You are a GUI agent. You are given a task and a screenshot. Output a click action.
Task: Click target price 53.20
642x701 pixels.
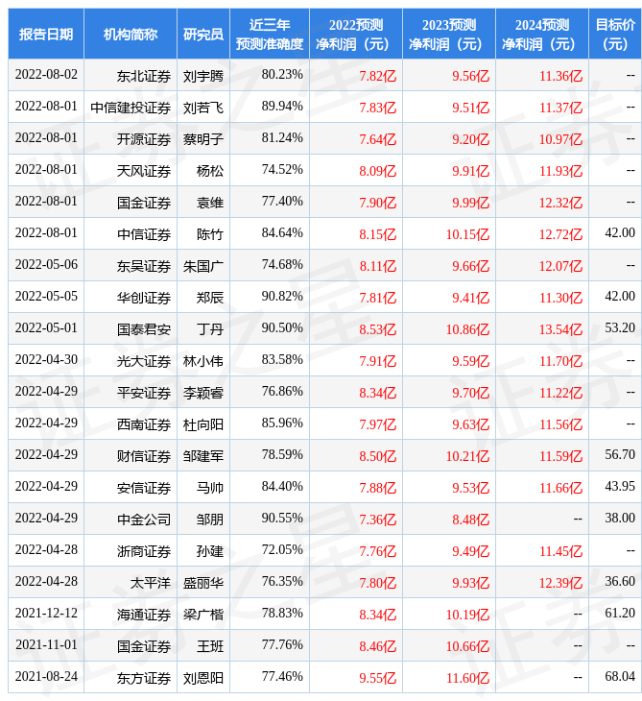click(x=620, y=328)
